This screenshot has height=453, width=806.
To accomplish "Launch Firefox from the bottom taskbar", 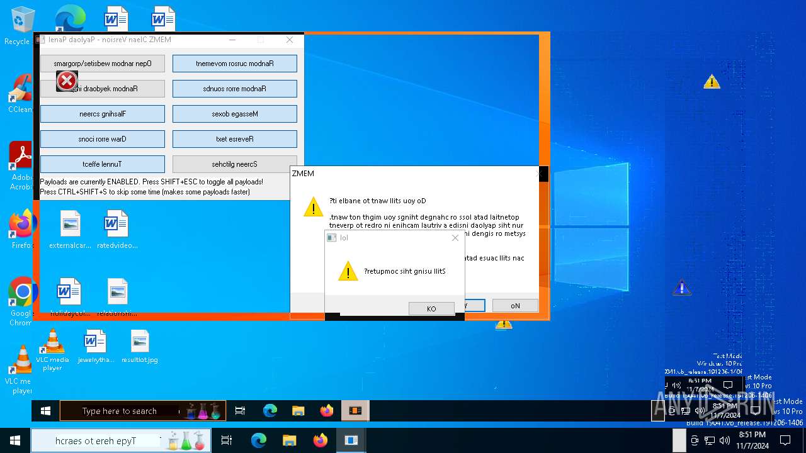I will click(320, 440).
